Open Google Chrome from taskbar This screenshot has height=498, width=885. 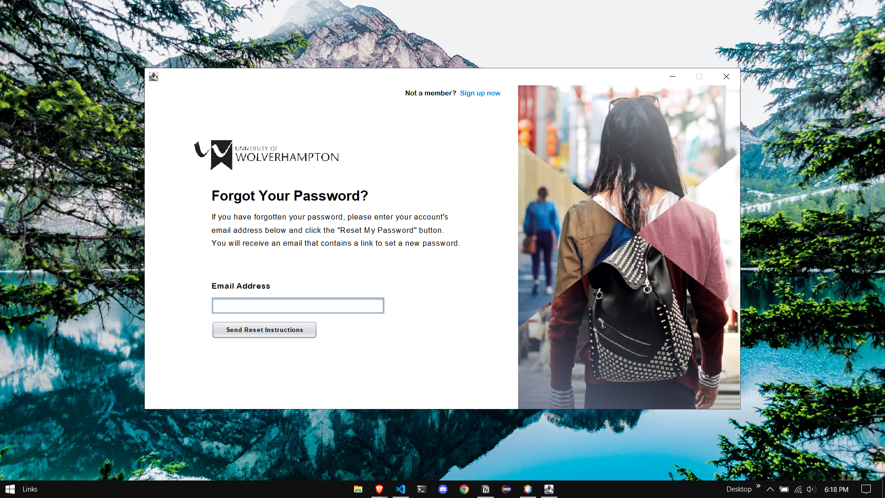(x=464, y=488)
